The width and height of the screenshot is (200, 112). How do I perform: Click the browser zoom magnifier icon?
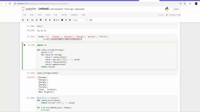coord(181,3)
